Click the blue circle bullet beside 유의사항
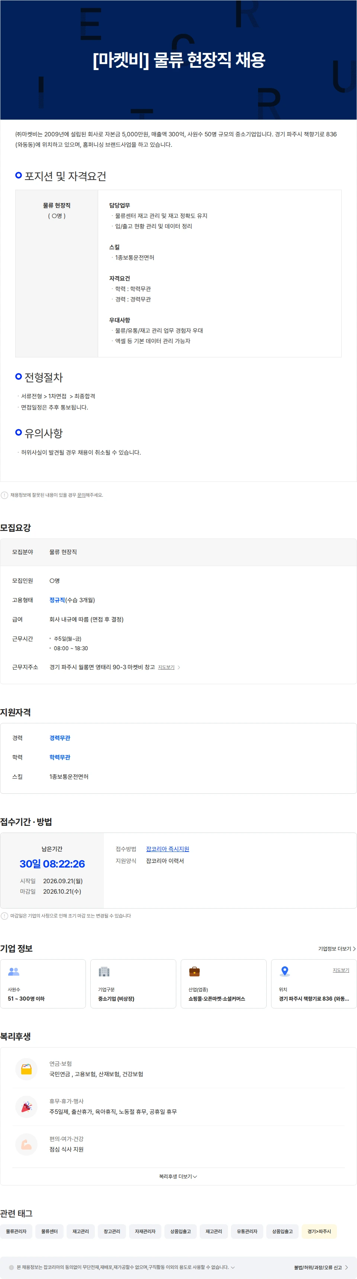Viewport: 357px width, 1279px height. (18, 432)
